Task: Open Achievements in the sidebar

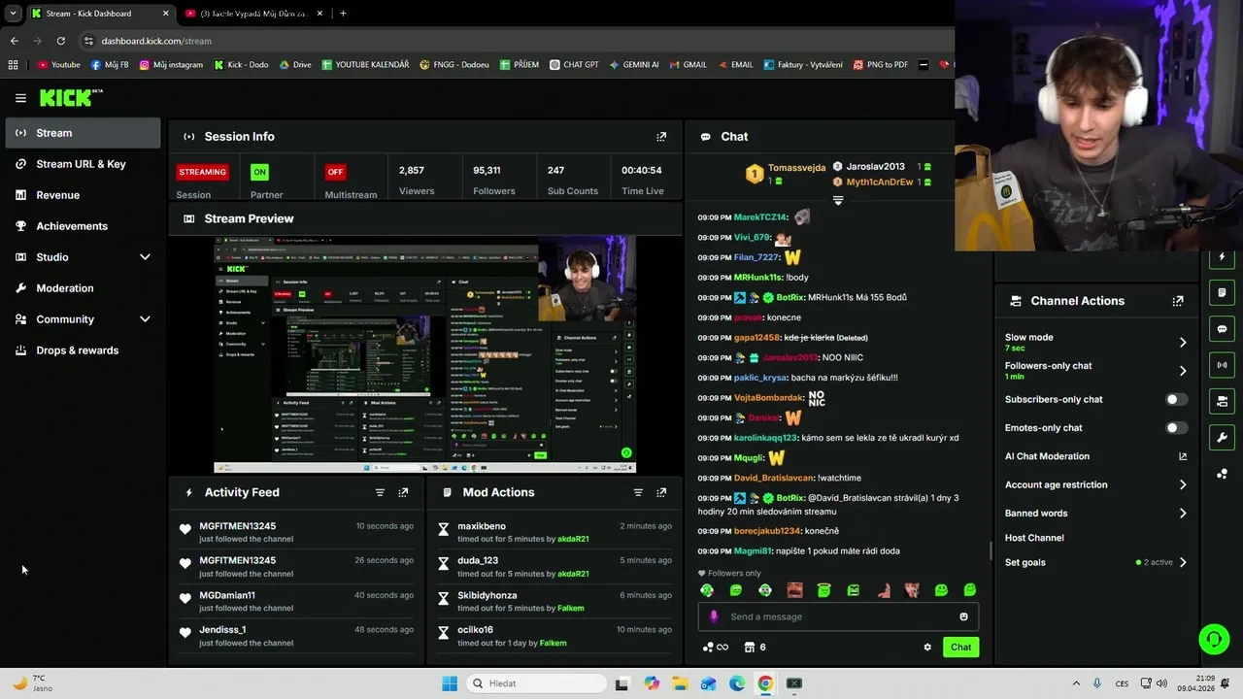Action: tap(83, 226)
